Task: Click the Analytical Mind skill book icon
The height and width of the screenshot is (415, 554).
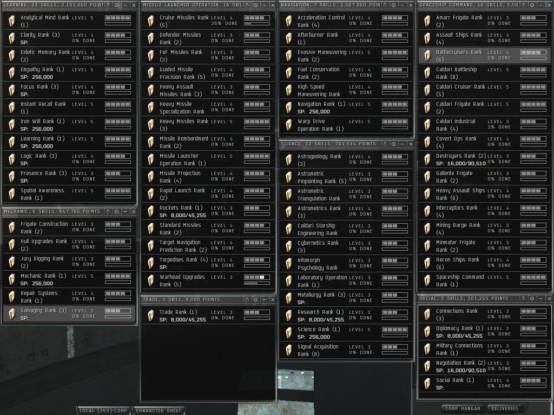Action: click(x=12, y=21)
